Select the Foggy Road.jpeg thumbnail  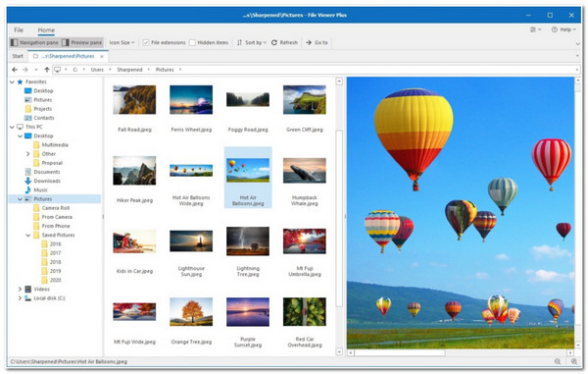(x=248, y=99)
